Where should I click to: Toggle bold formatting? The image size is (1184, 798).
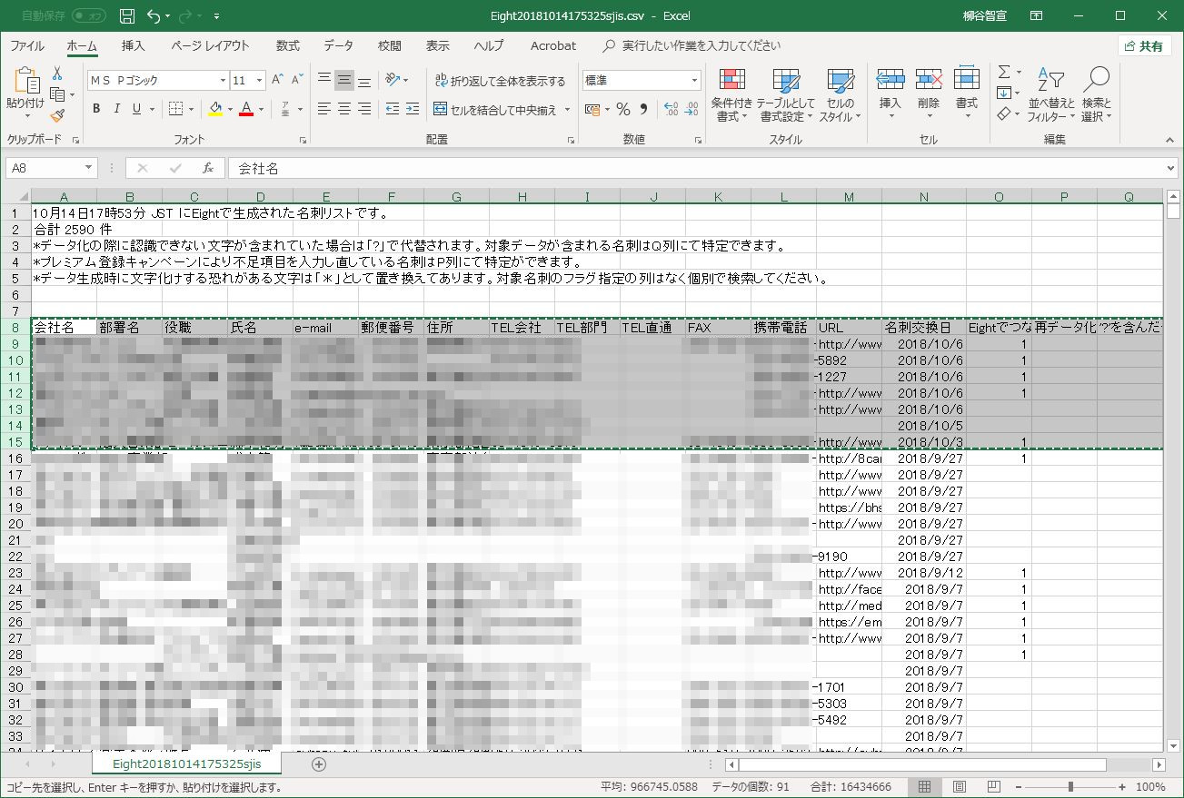(x=96, y=109)
